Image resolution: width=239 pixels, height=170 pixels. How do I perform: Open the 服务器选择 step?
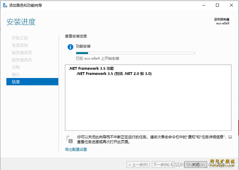[22, 53]
